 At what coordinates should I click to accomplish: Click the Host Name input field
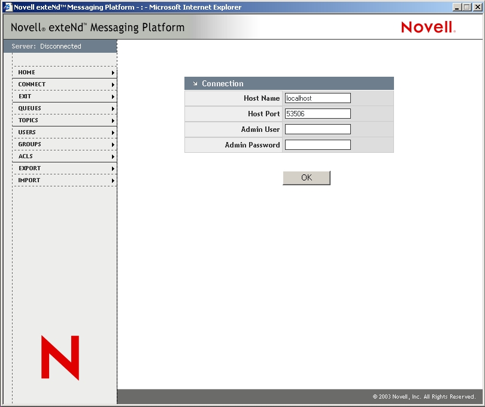[x=318, y=98]
